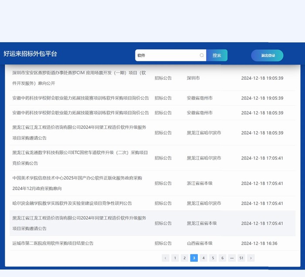This screenshot has width=305, height=277.
Task: Navigate to page 4
Action: [203, 258]
